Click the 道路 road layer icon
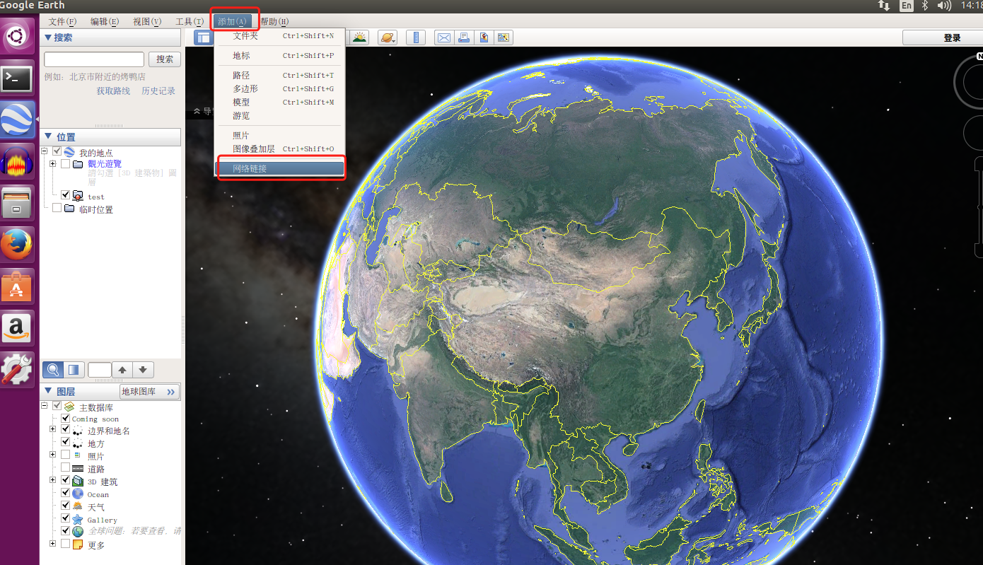The width and height of the screenshot is (983, 565). [78, 468]
